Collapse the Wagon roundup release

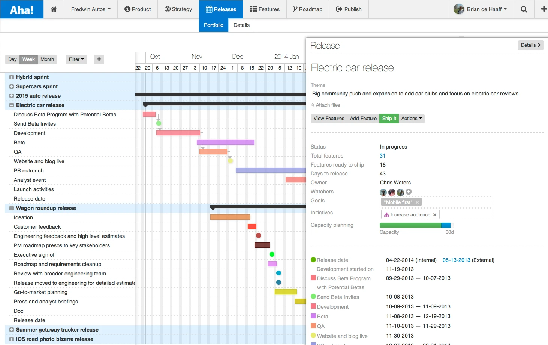(x=12, y=208)
